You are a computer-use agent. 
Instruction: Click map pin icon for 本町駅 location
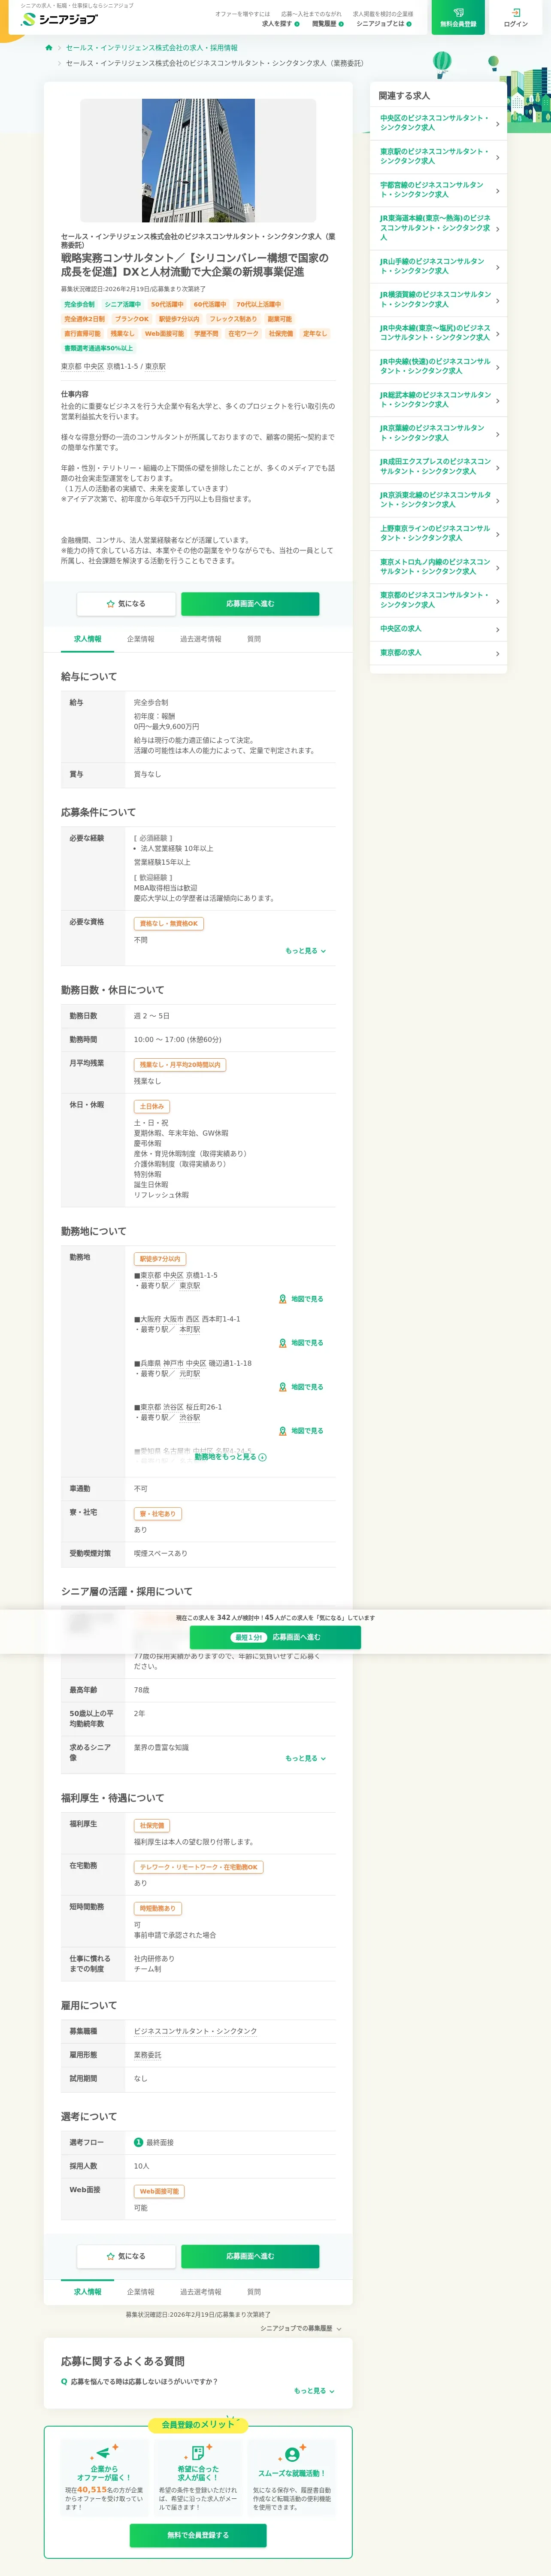(283, 1343)
